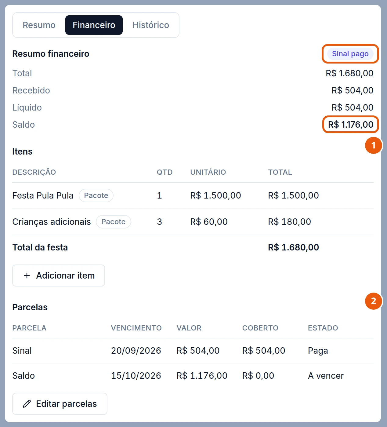Click the Saldo value R$ 1.176,00 in summary
Screen dimensions: 387x427
[351, 125]
